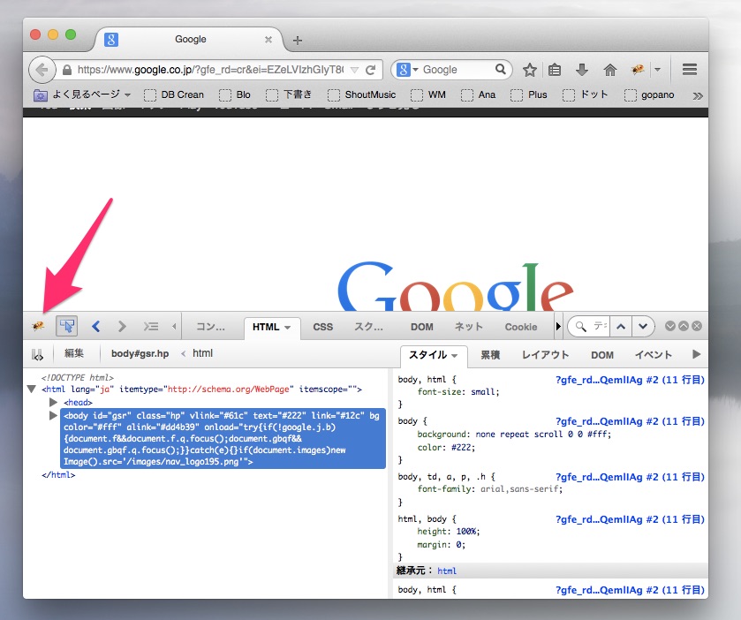Toggle break on mutate button

click(37, 354)
